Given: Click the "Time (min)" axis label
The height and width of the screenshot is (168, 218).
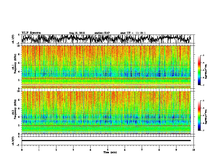Looking at the screenshot, I should pos(110,152).
